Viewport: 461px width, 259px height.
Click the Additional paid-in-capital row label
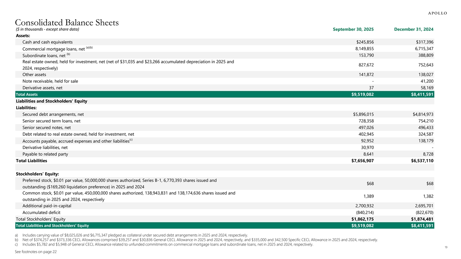[x=47, y=206]
